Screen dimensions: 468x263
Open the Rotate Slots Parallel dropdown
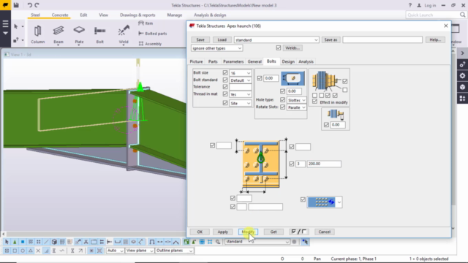point(296,107)
